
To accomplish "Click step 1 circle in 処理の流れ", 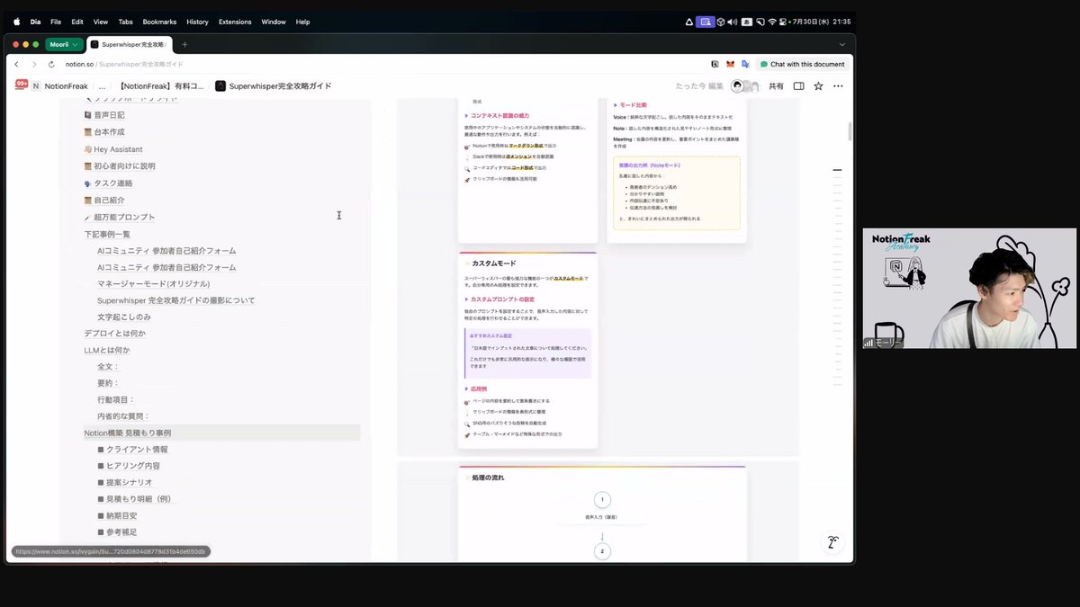I will tap(602, 500).
